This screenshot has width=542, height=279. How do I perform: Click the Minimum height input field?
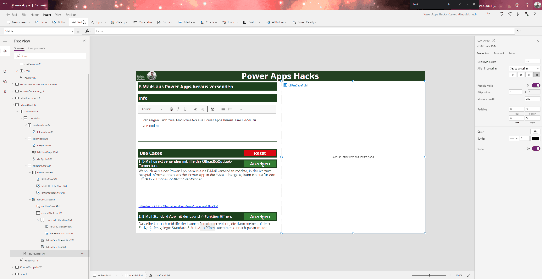tap(533, 62)
